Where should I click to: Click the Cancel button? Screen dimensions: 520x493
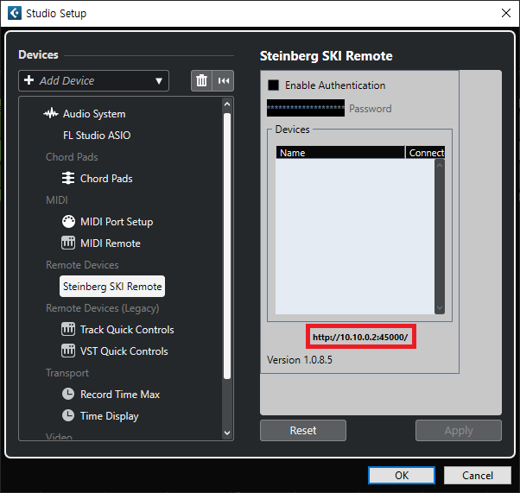478,476
